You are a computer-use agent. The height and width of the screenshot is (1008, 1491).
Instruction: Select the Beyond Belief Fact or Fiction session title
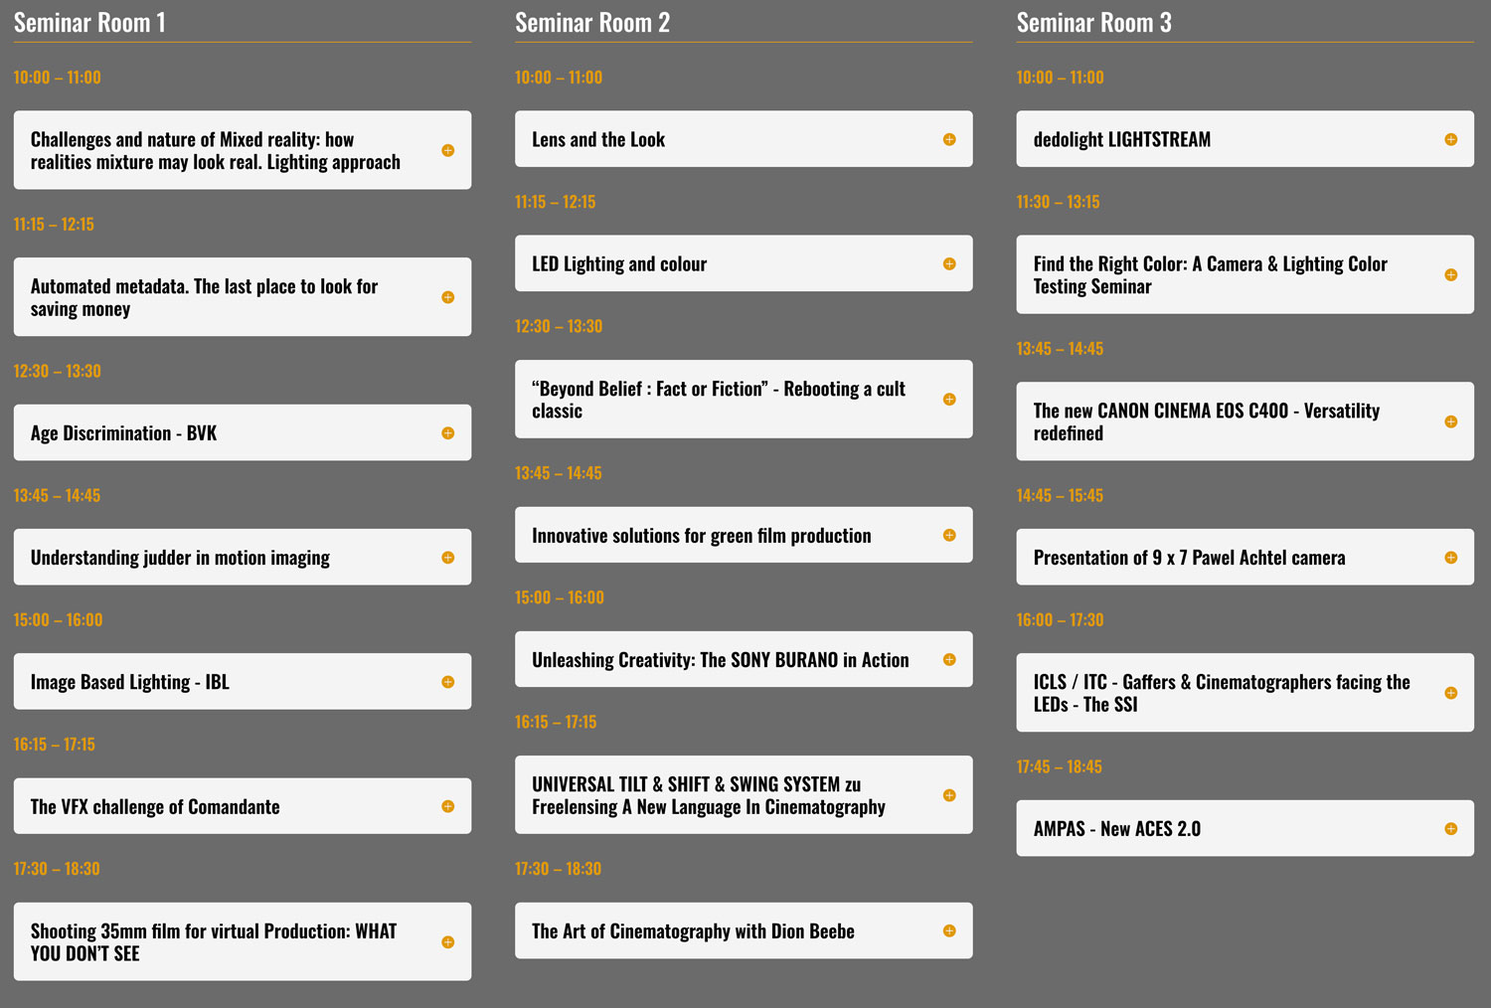point(718,400)
